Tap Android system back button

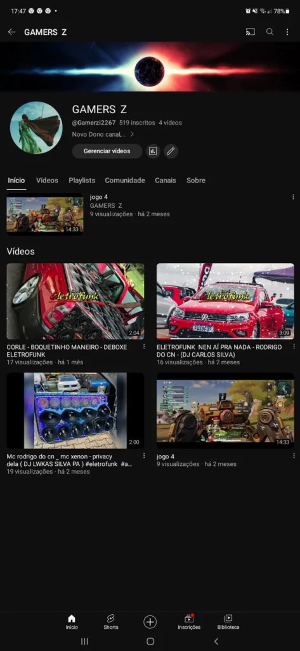216,641
